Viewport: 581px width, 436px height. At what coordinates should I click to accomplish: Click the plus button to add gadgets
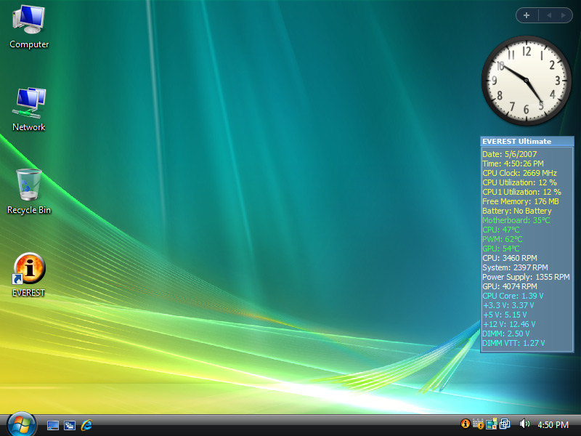point(527,15)
